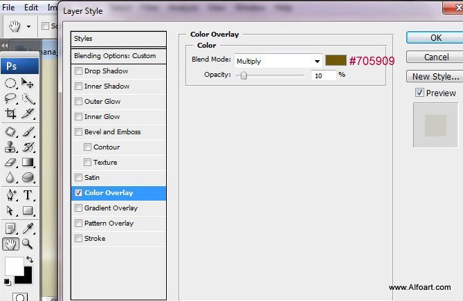Click the New Style button

click(x=435, y=77)
